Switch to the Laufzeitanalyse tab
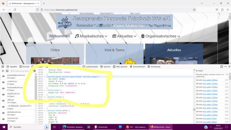Image resolution: width=231 pixels, height=130 pixels. 90,67
